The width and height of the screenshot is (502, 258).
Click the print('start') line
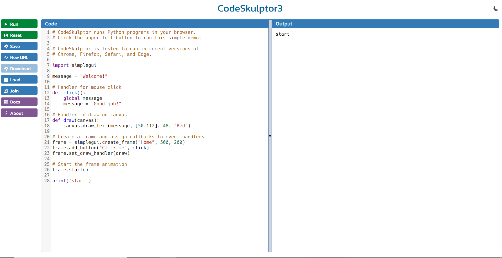[72, 181]
